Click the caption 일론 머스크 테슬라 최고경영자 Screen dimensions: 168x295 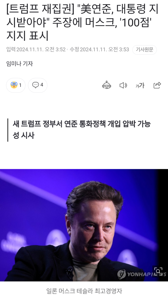point(84,291)
